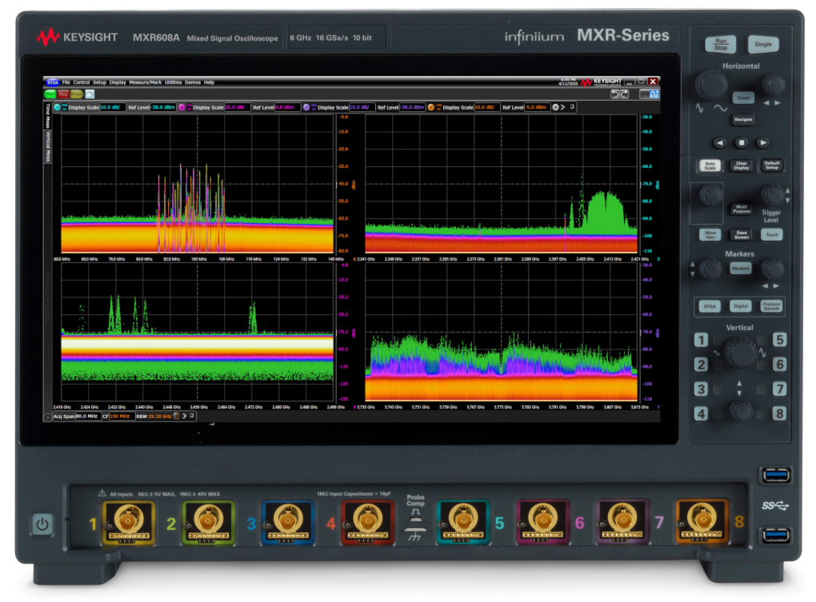This screenshot has width=816, height=602.
Task: Open the Vertical Meas side tab
Action: 47,146
